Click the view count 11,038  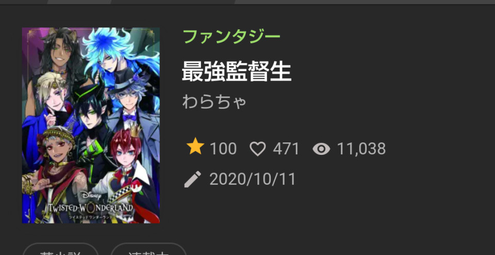point(361,149)
